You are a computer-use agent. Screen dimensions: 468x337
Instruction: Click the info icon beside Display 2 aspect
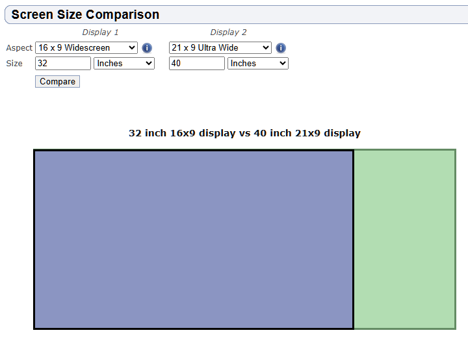click(x=281, y=48)
